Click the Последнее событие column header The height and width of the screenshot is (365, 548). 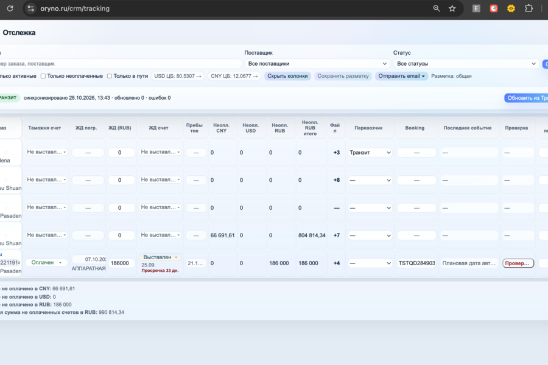tap(468, 128)
